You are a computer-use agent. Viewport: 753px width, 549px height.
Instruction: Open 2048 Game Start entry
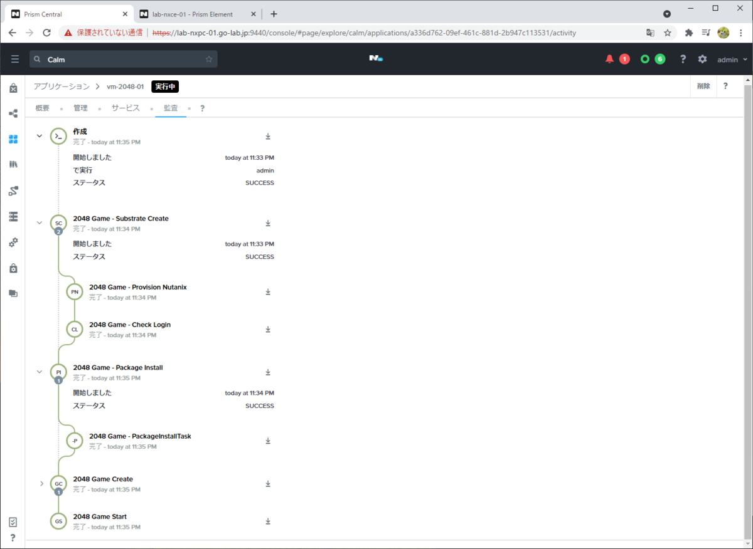100,516
